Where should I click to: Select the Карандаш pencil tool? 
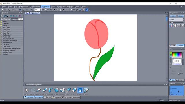(x=44, y=90)
